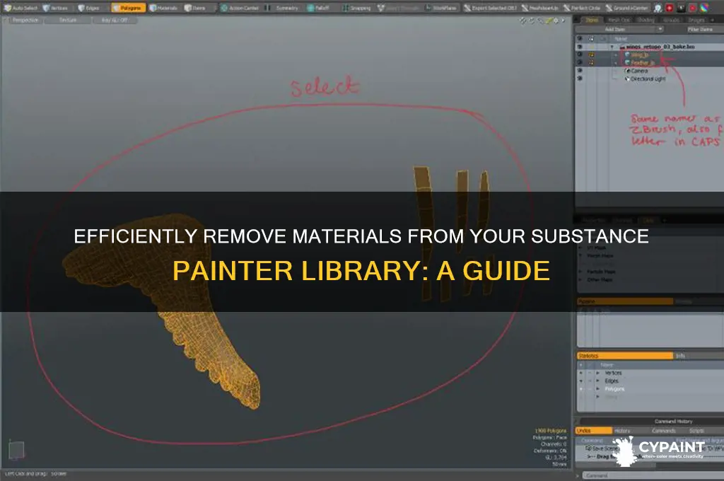Open the Symmetry options
The width and height of the screenshot is (724, 481).
pos(283,8)
